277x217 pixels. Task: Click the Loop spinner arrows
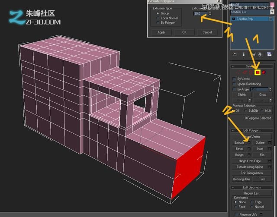pyautogui.click(x=271, y=101)
